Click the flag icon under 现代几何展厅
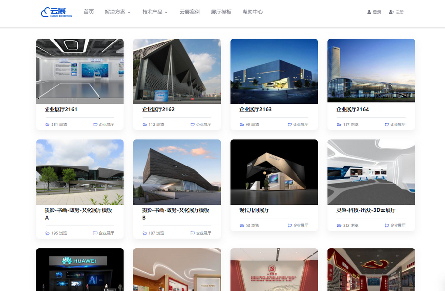This screenshot has height=291, width=445. coord(289,225)
